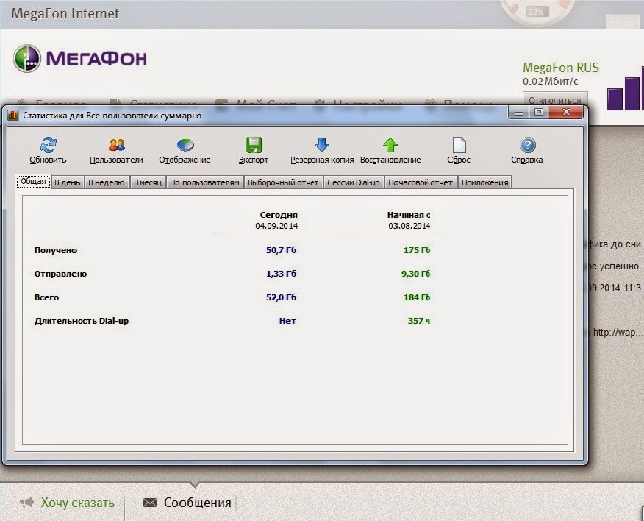Click the Восстановление green arrow icon
Screen dimensions: 644x521
click(x=390, y=145)
